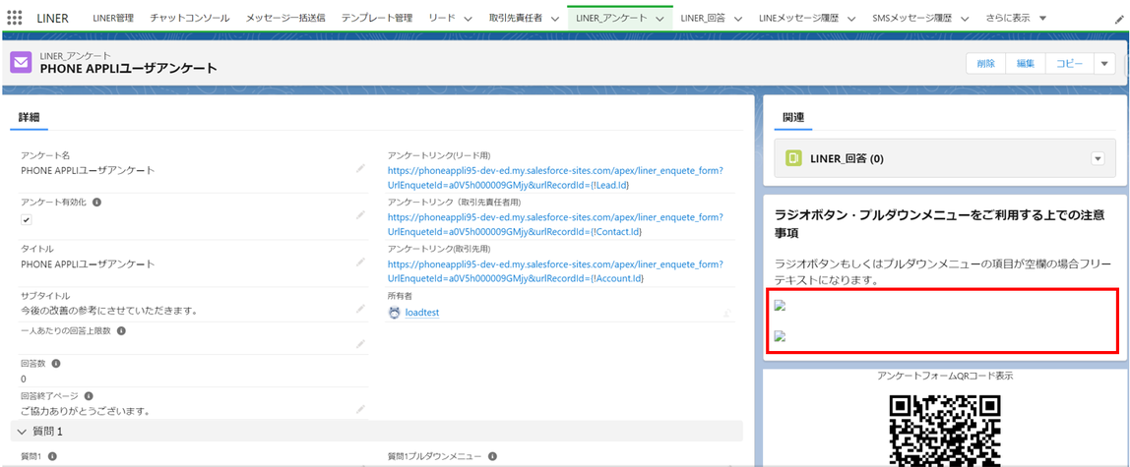The width and height of the screenshot is (1130, 467).
Task: Click the loadtest owner avatar icon
Action: [394, 313]
